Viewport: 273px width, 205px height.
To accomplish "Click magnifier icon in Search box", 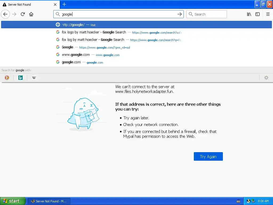I will [191, 14].
